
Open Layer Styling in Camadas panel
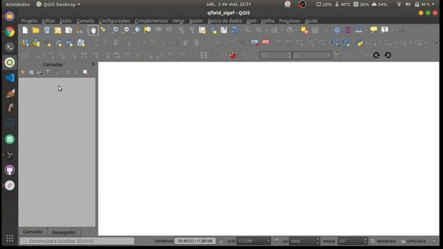pos(23,73)
